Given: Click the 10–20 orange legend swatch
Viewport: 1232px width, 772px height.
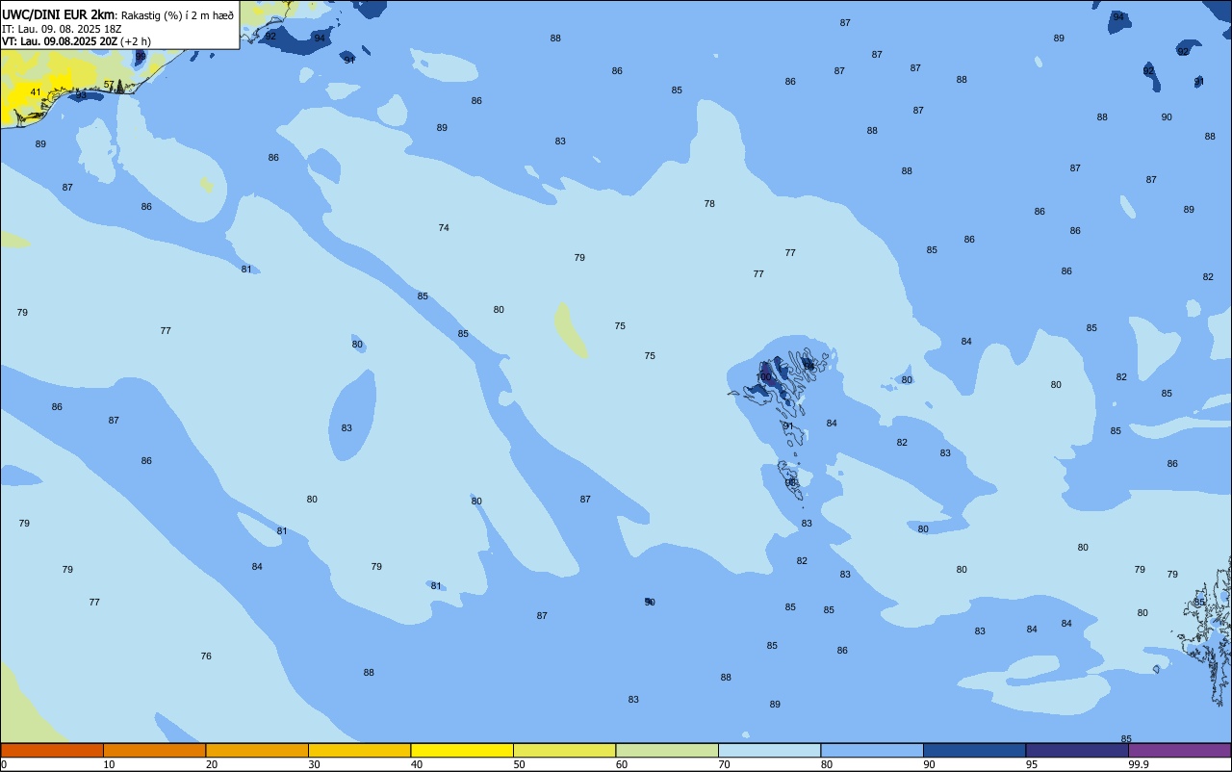Looking at the screenshot, I should pos(154,750).
